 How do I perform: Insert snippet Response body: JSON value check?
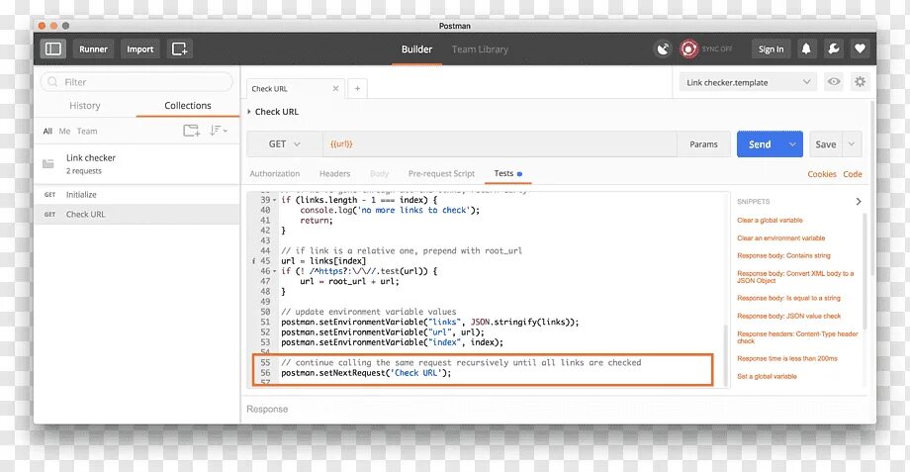click(788, 316)
